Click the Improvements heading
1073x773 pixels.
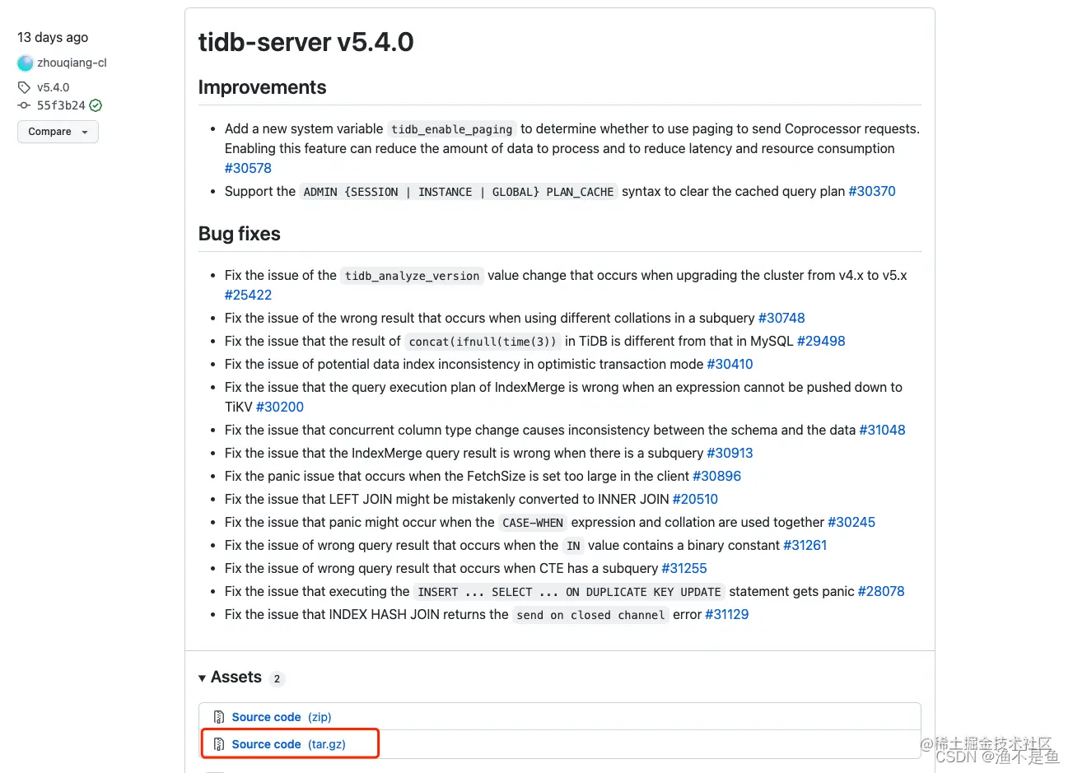(x=262, y=87)
